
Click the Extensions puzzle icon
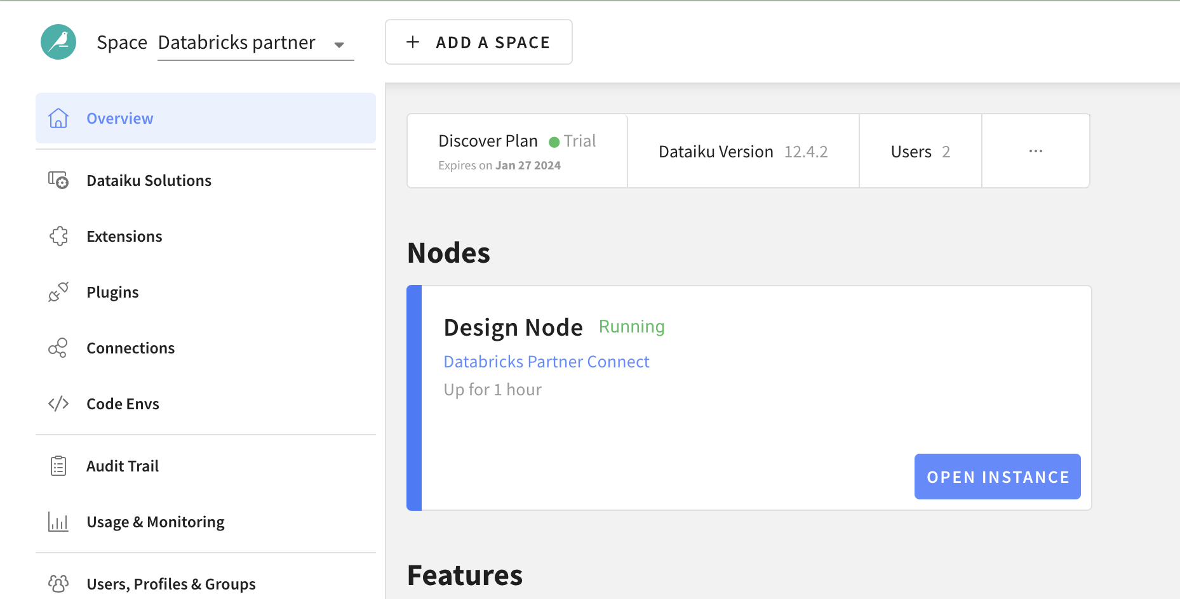tap(58, 236)
